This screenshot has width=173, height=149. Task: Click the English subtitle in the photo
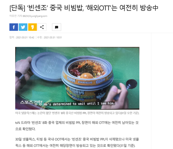tap(79, 104)
